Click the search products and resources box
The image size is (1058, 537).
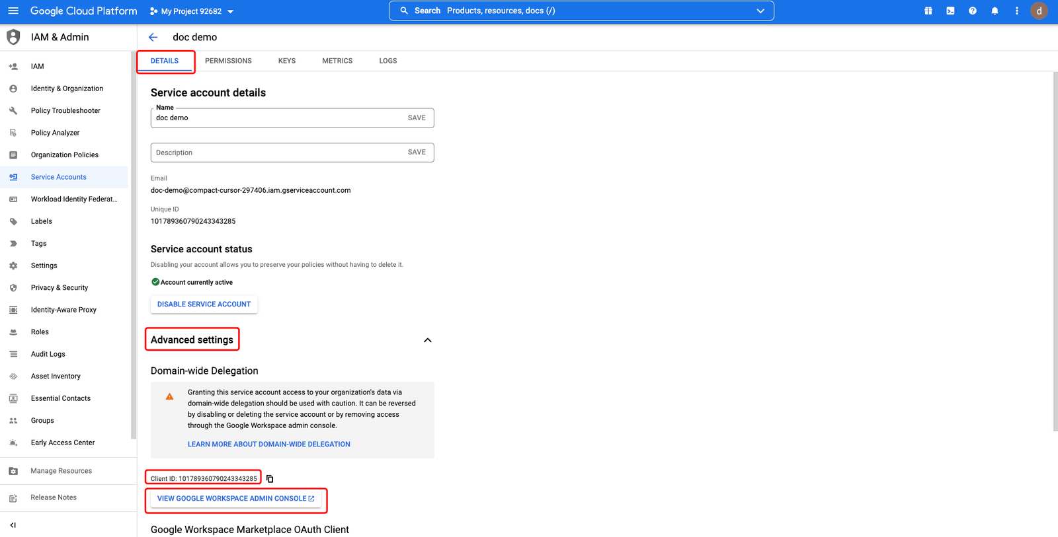(x=582, y=11)
